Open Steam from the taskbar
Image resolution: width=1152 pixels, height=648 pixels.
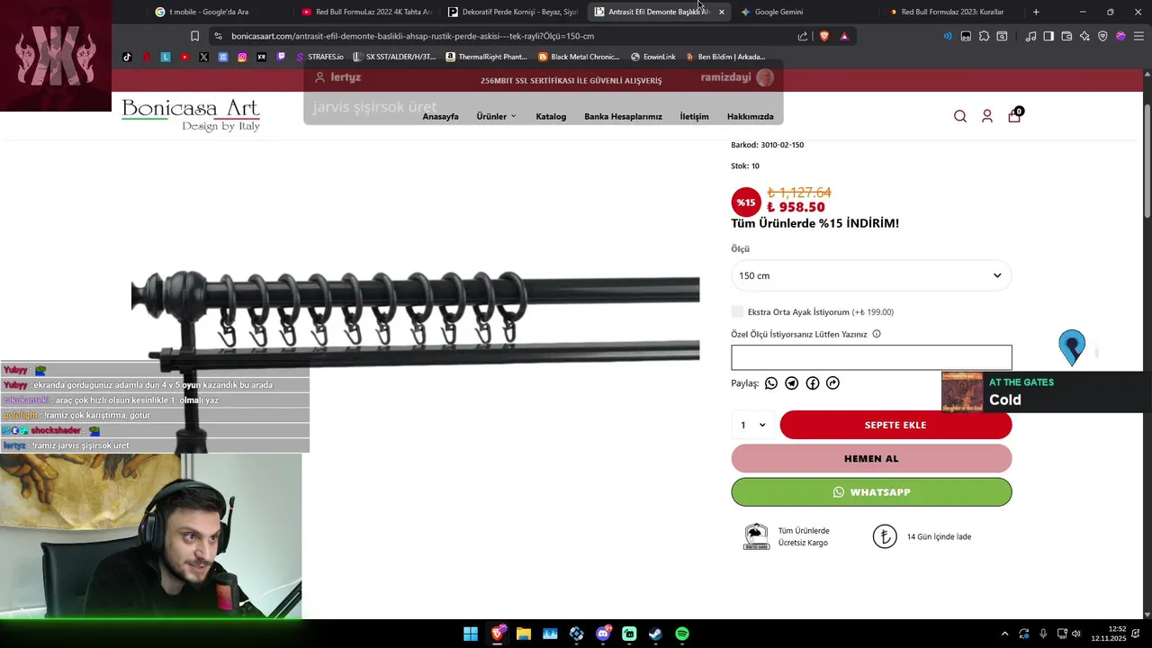pyautogui.click(x=656, y=634)
